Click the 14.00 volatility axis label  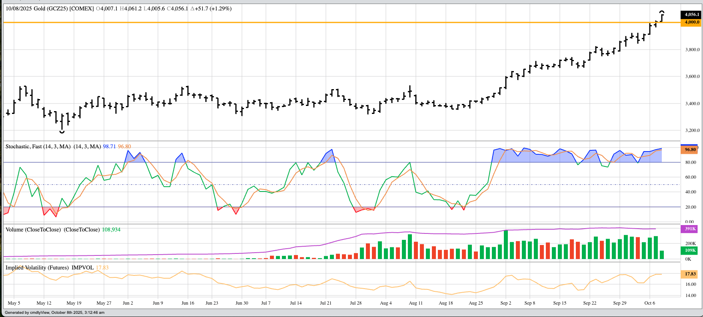coord(691,295)
